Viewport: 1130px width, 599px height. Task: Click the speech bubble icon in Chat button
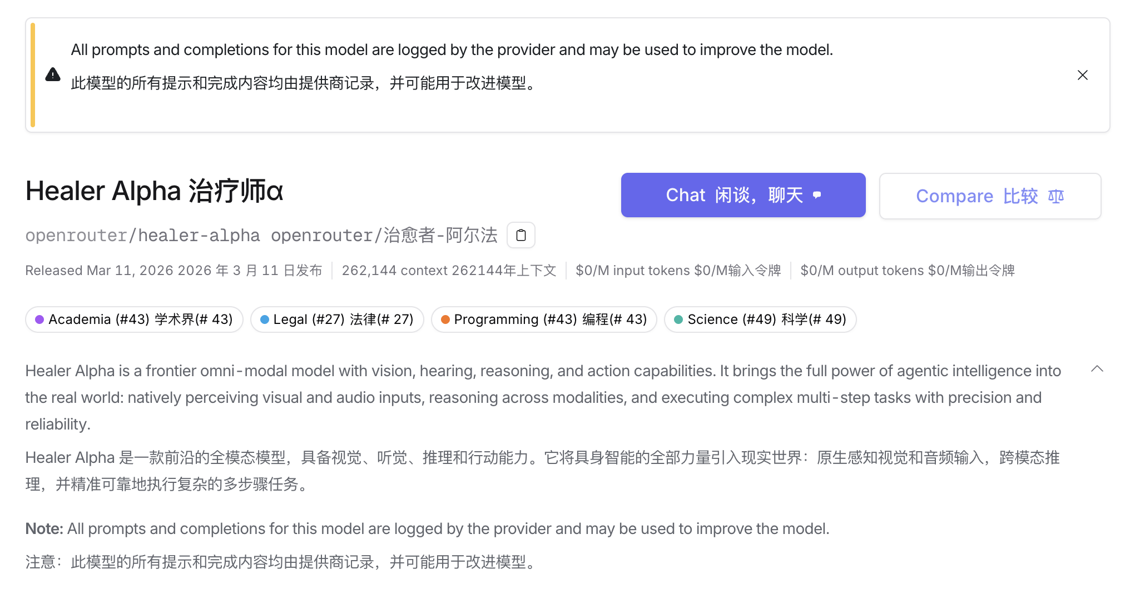tap(817, 194)
